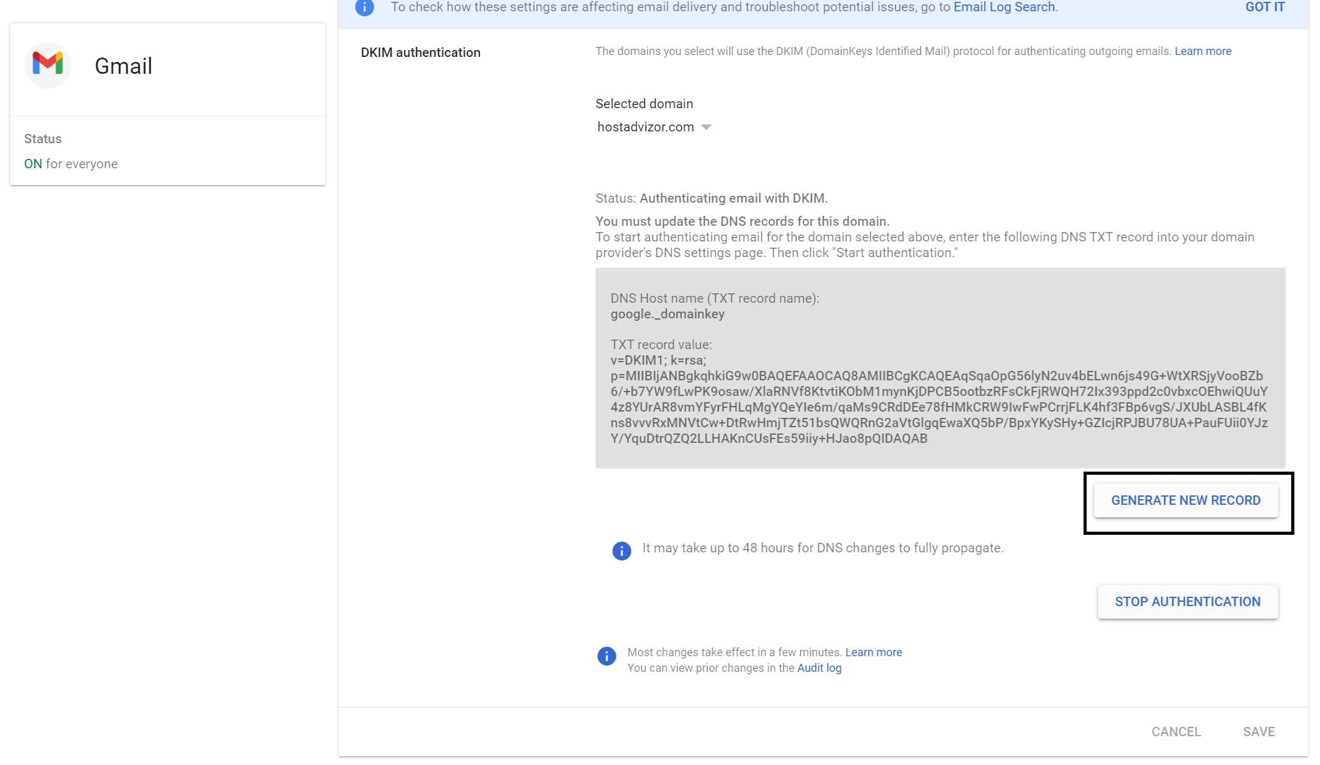Click the 'ON for everyone' status

[71, 164]
